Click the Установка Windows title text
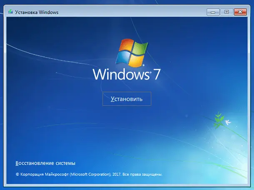 click(37, 12)
